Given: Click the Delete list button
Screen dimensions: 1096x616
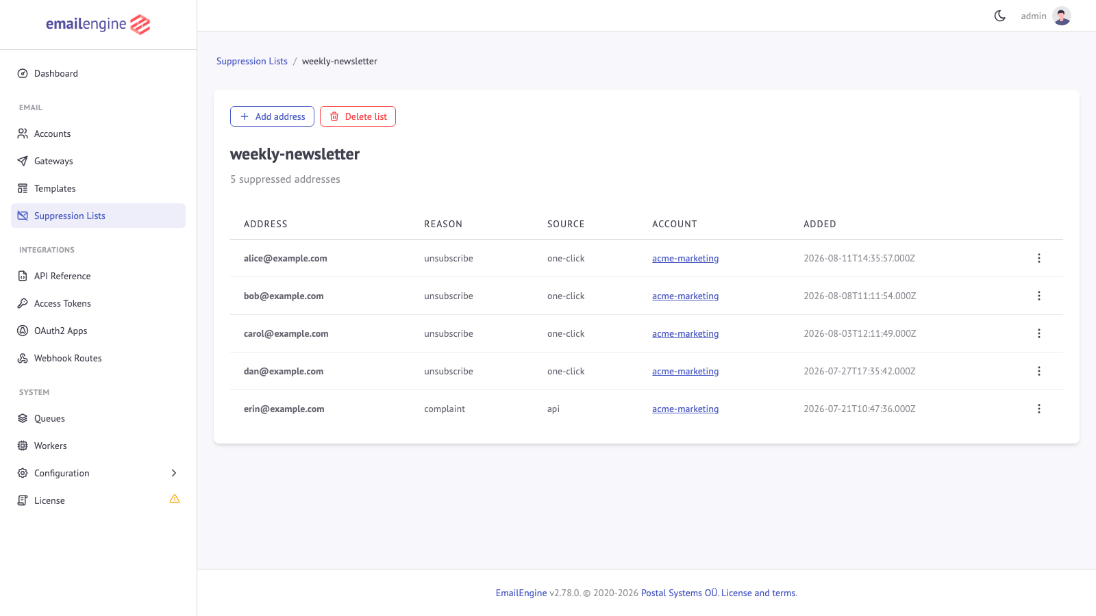Looking at the screenshot, I should coord(358,116).
